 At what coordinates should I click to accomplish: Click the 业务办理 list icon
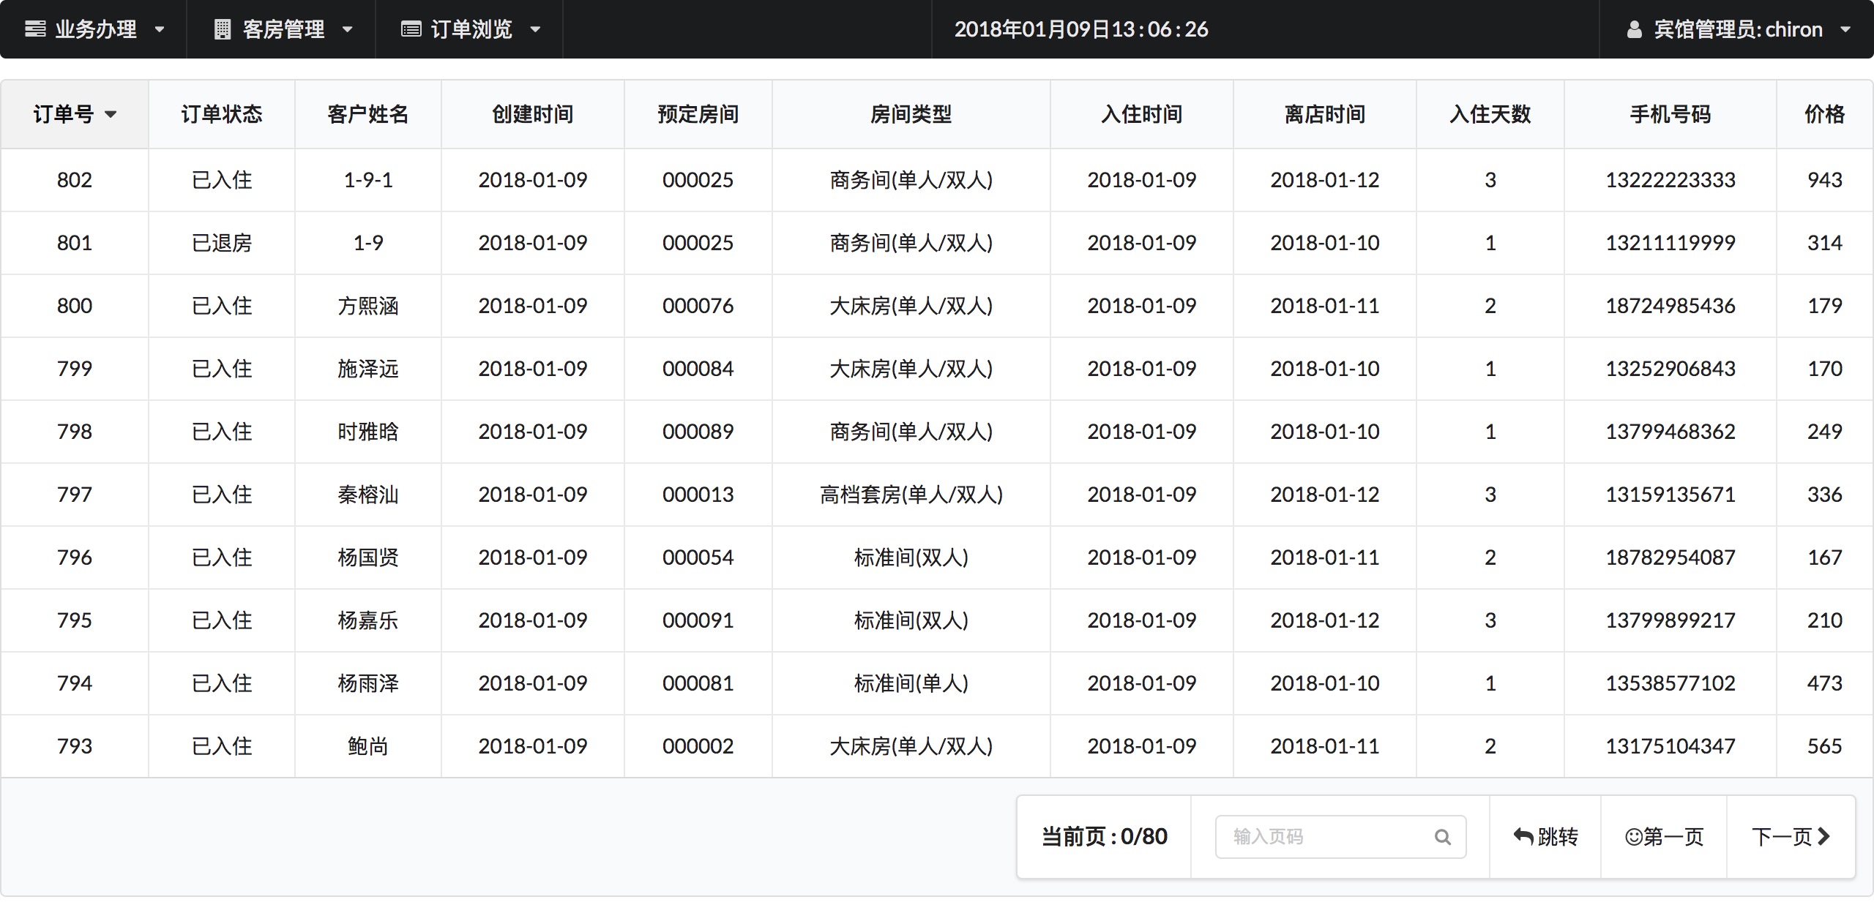point(35,29)
